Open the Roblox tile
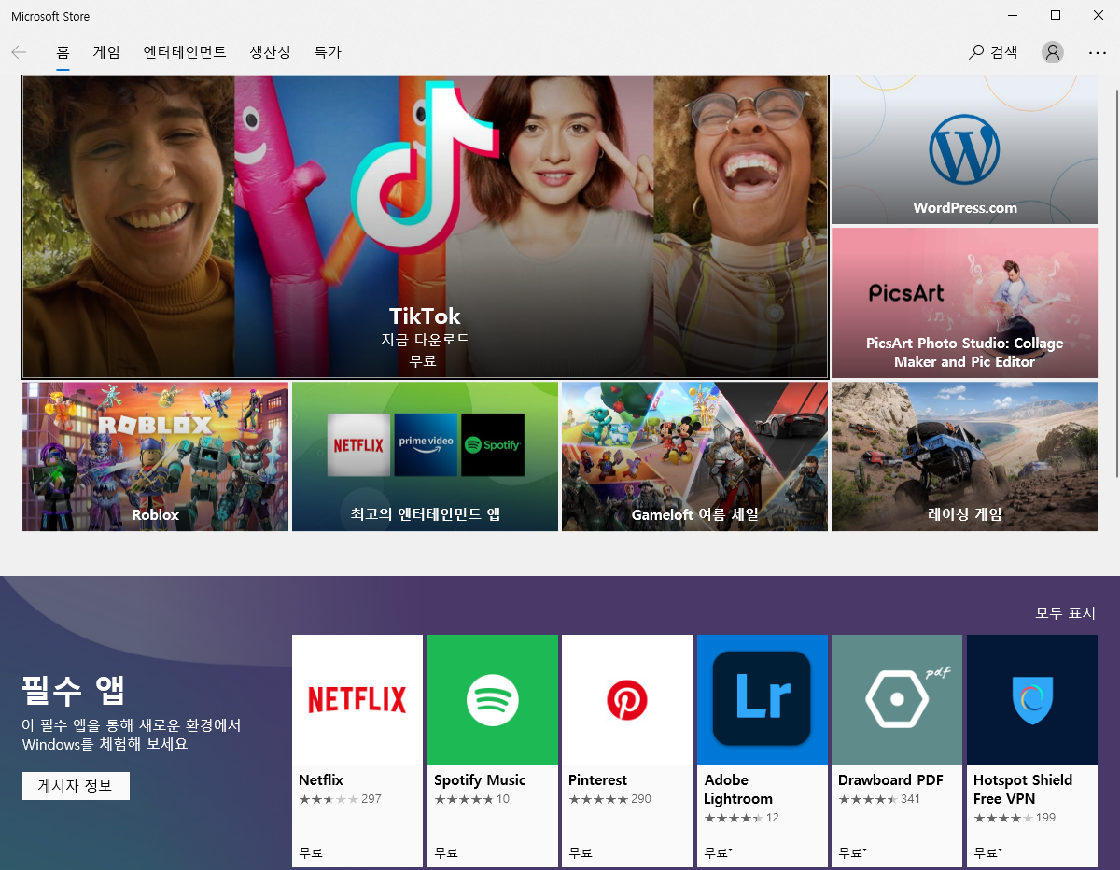 click(155, 456)
